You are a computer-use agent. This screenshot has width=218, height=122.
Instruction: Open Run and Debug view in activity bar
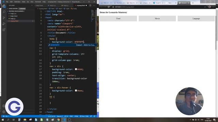[x=4, y=24]
